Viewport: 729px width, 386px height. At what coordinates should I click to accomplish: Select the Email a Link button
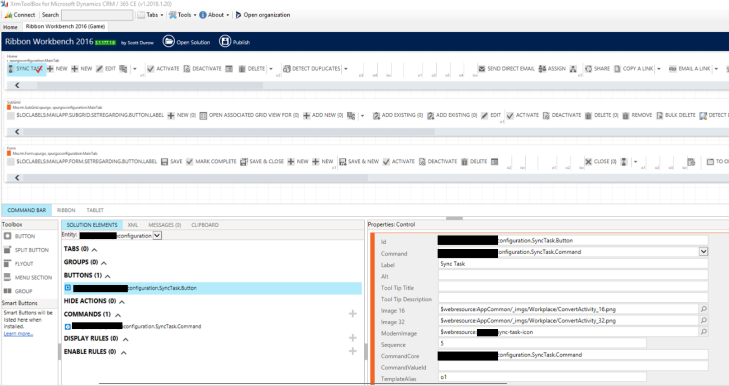coord(690,69)
